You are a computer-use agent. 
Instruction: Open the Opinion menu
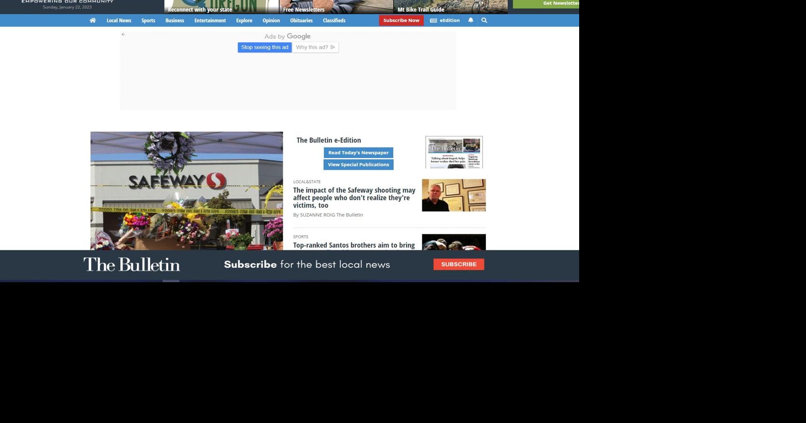coord(271,20)
